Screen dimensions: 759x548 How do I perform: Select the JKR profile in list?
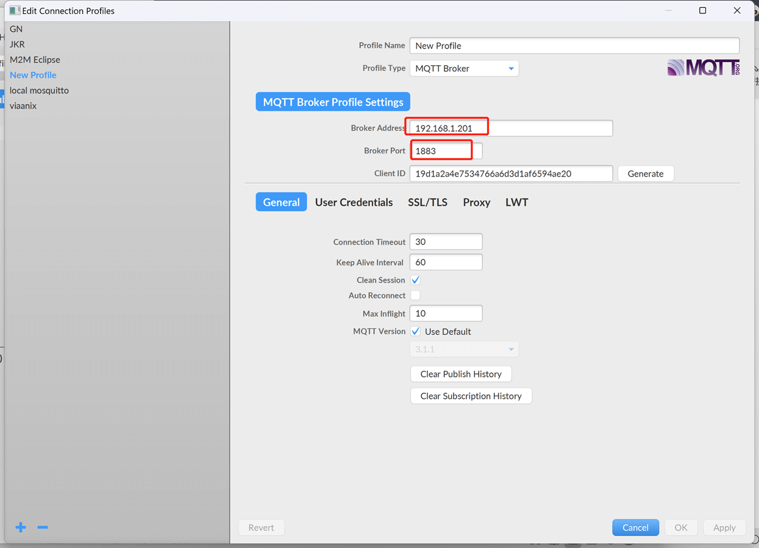(17, 44)
